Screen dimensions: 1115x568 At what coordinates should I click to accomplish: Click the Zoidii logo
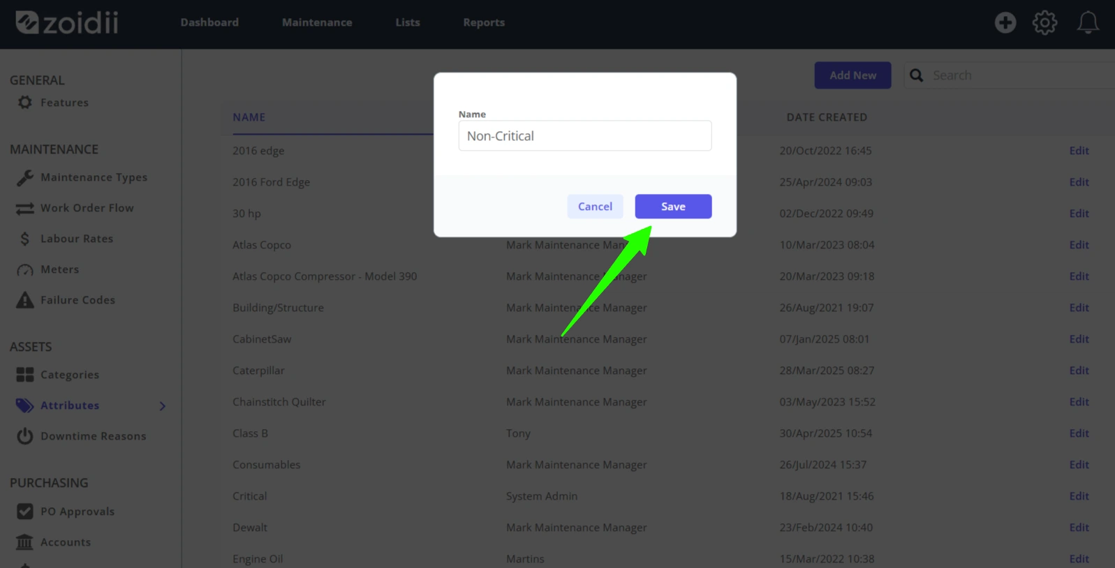(67, 22)
